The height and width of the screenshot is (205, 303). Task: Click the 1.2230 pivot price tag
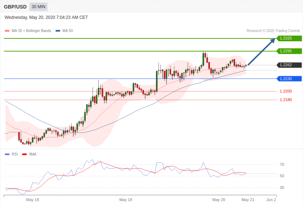click(x=289, y=79)
